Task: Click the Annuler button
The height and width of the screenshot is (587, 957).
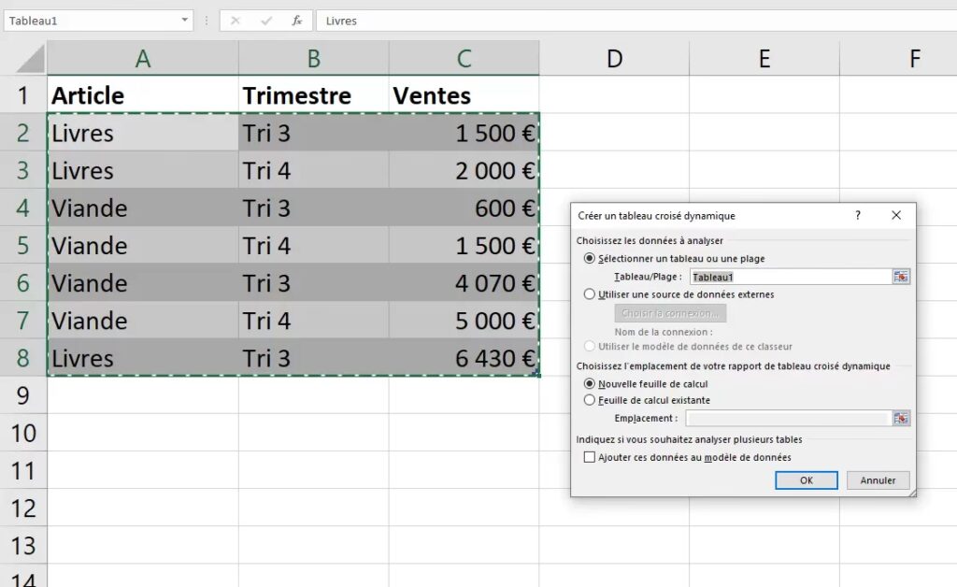Action: click(878, 480)
